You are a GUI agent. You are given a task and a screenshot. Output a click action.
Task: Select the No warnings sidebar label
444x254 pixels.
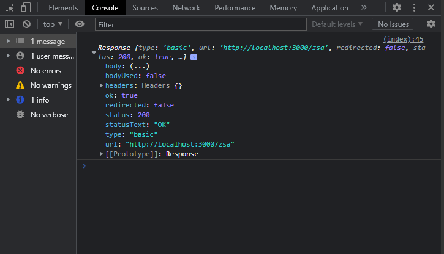pos(51,85)
